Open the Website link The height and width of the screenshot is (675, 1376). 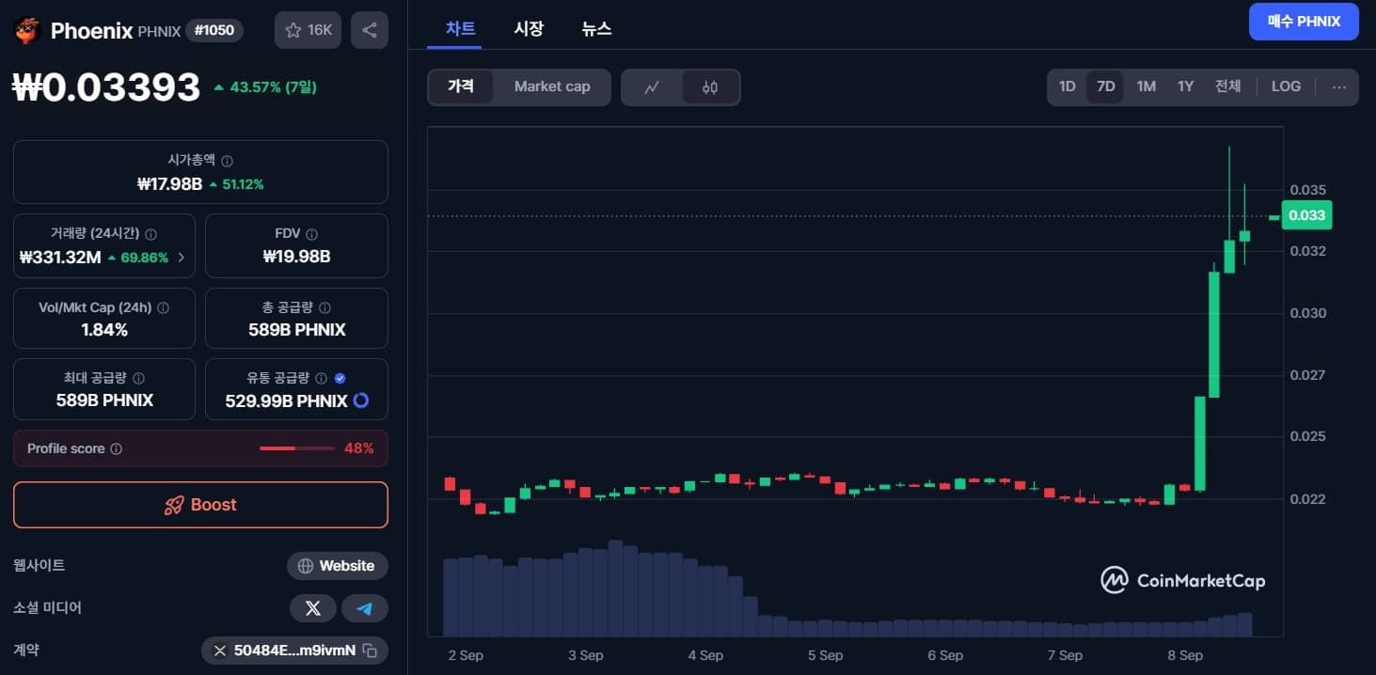click(x=338, y=566)
